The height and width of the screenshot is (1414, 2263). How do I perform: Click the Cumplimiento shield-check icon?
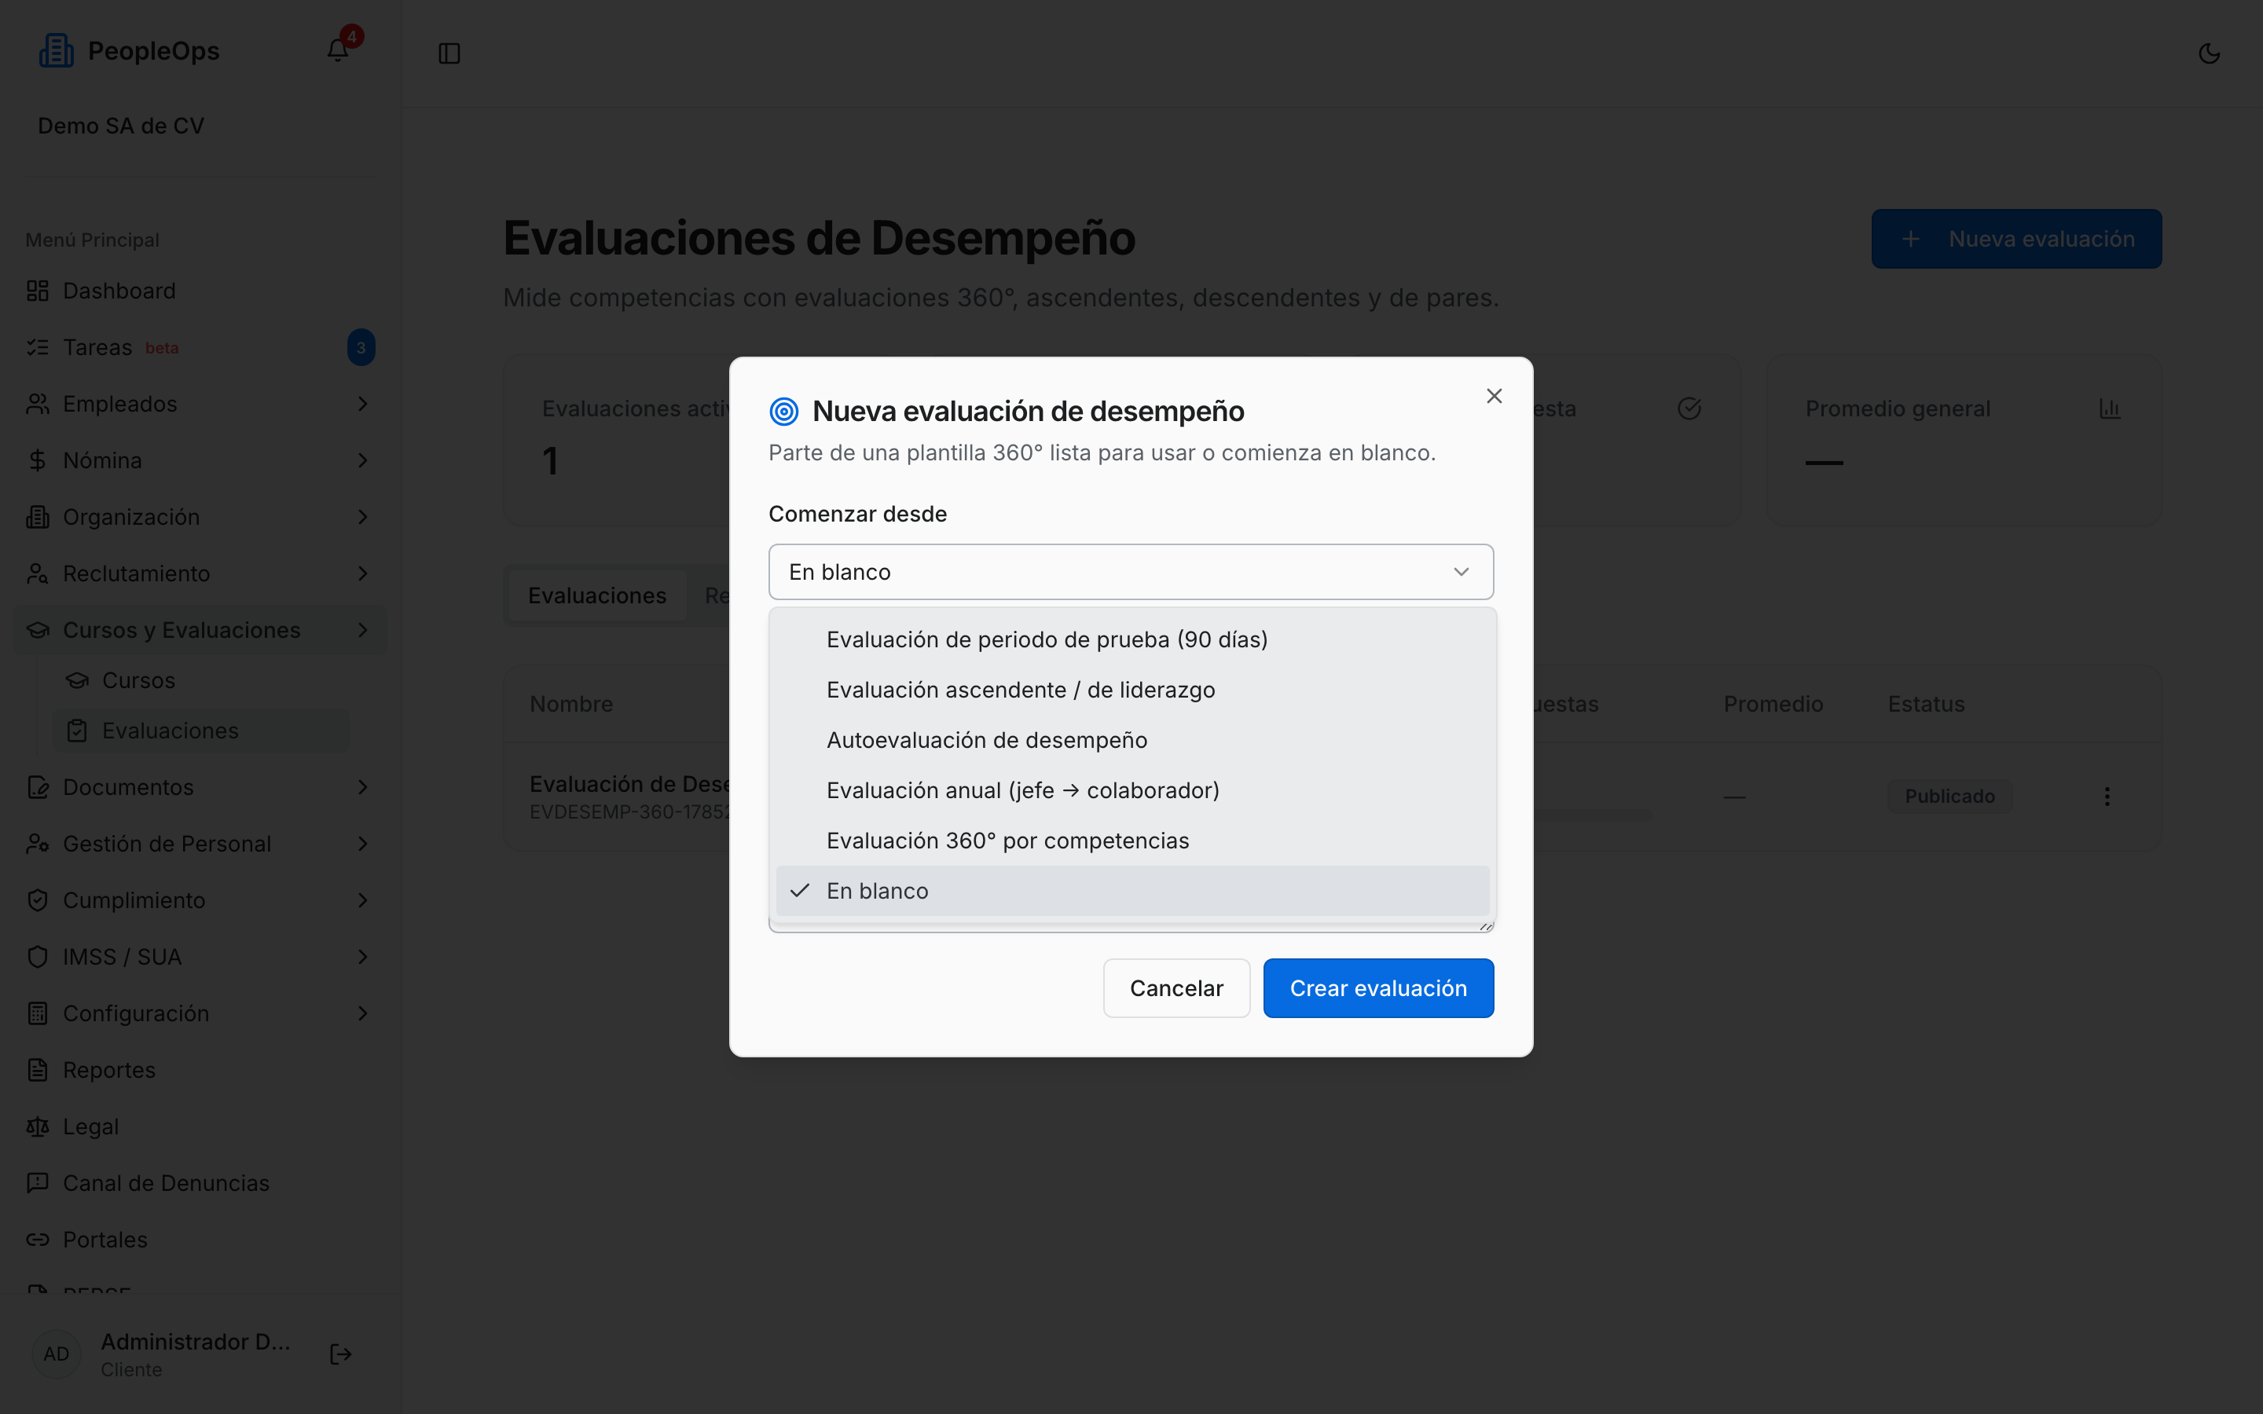(38, 900)
